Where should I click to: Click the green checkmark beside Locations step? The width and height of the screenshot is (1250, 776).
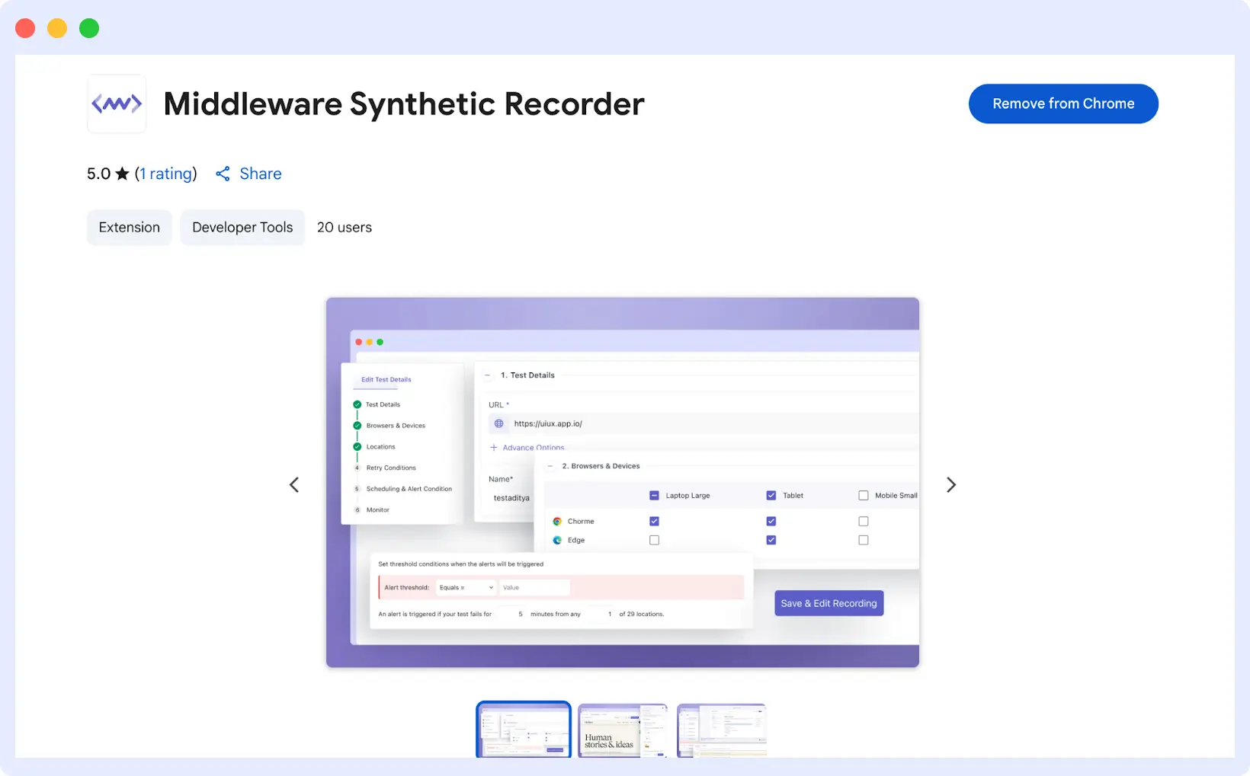click(x=357, y=446)
